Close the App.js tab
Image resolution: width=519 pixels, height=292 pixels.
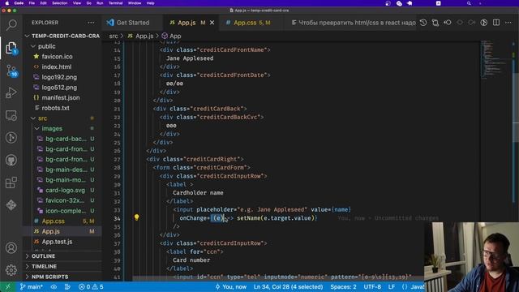pyautogui.click(x=212, y=23)
